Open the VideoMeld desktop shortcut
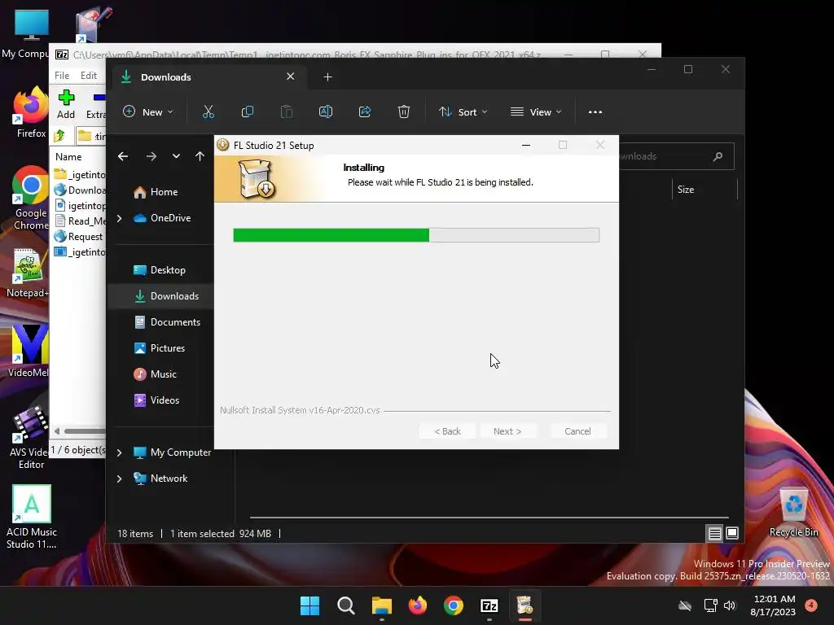Viewport: 834px width, 625px height. click(x=29, y=351)
